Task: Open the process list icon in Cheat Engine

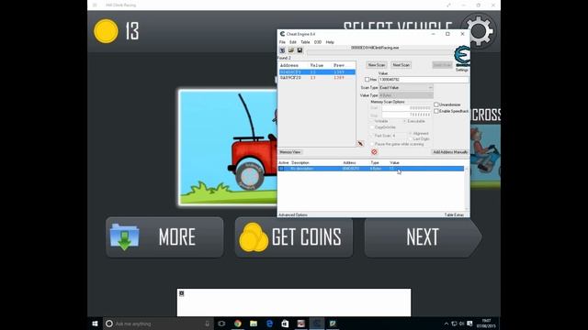Action: point(282,50)
